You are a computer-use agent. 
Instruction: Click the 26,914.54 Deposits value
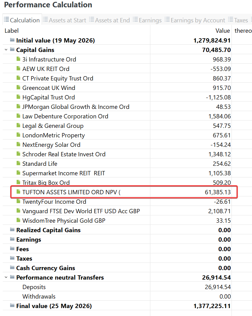(x=218, y=287)
